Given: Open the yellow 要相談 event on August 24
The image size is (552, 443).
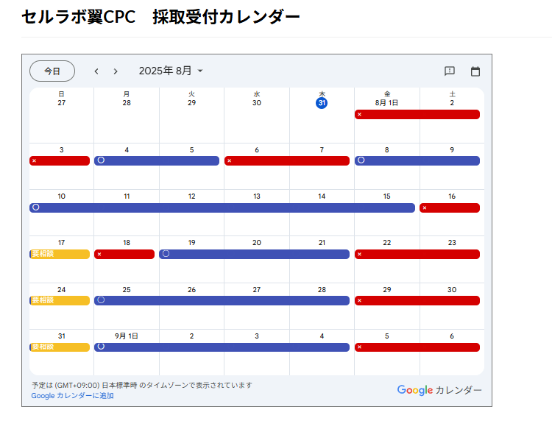Looking at the screenshot, I should (x=60, y=300).
